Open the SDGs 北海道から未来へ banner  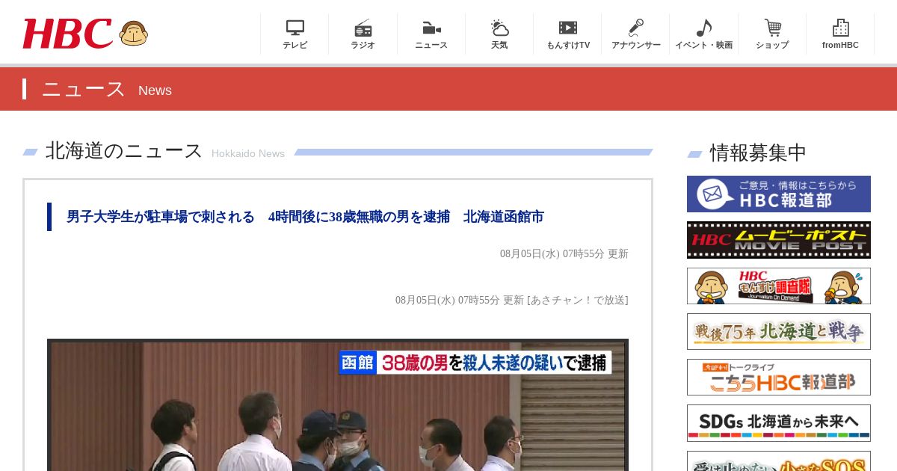click(779, 423)
